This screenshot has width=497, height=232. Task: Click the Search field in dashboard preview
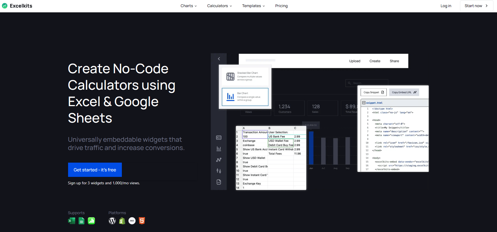(367, 83)
